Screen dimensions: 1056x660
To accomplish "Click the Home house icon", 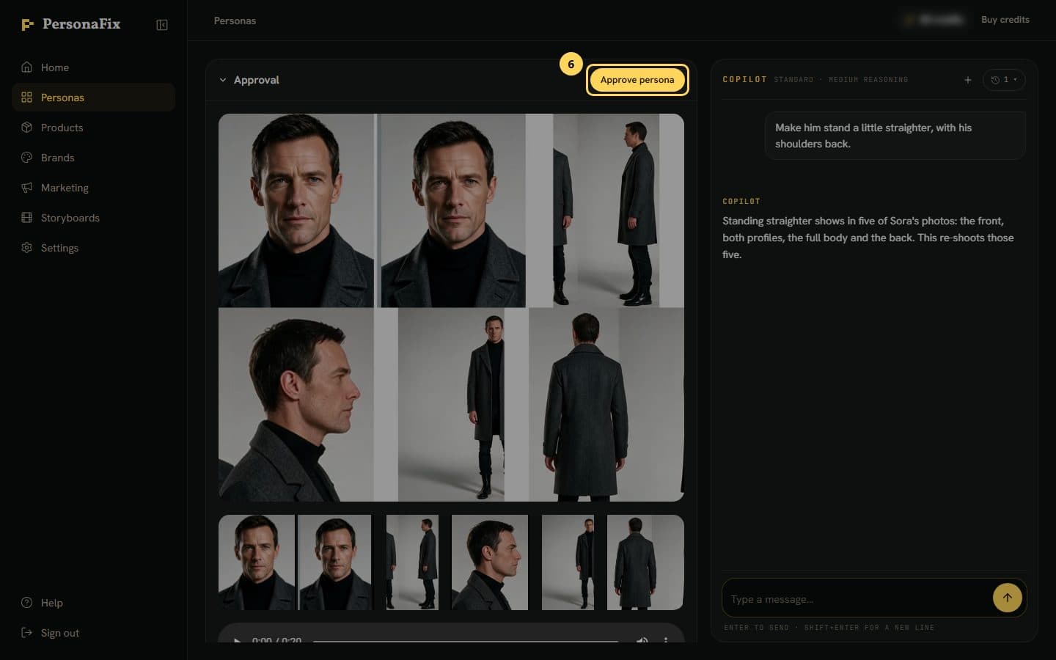I will pos(27,67).
